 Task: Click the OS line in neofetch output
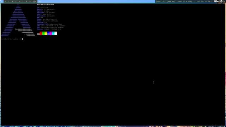[x=42, y=8]
